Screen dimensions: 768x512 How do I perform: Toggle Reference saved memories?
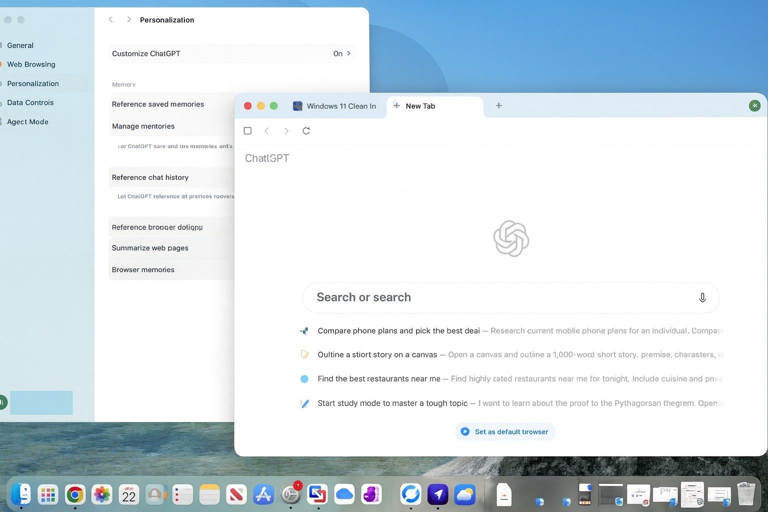(158, 104)
